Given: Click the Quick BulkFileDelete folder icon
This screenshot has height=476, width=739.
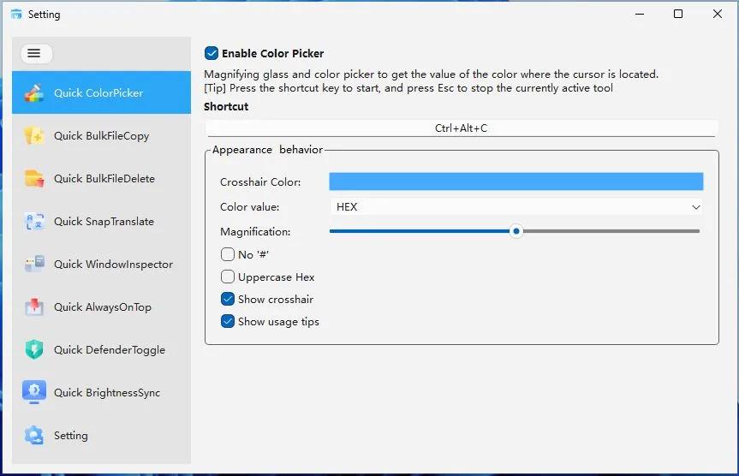Looking at the screenshot, I should [33, 178].
